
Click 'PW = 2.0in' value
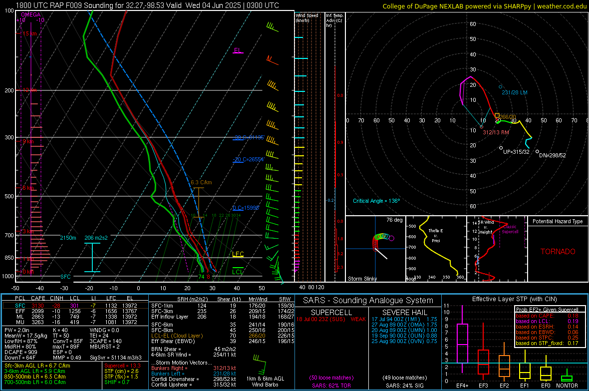click(17, 330)
